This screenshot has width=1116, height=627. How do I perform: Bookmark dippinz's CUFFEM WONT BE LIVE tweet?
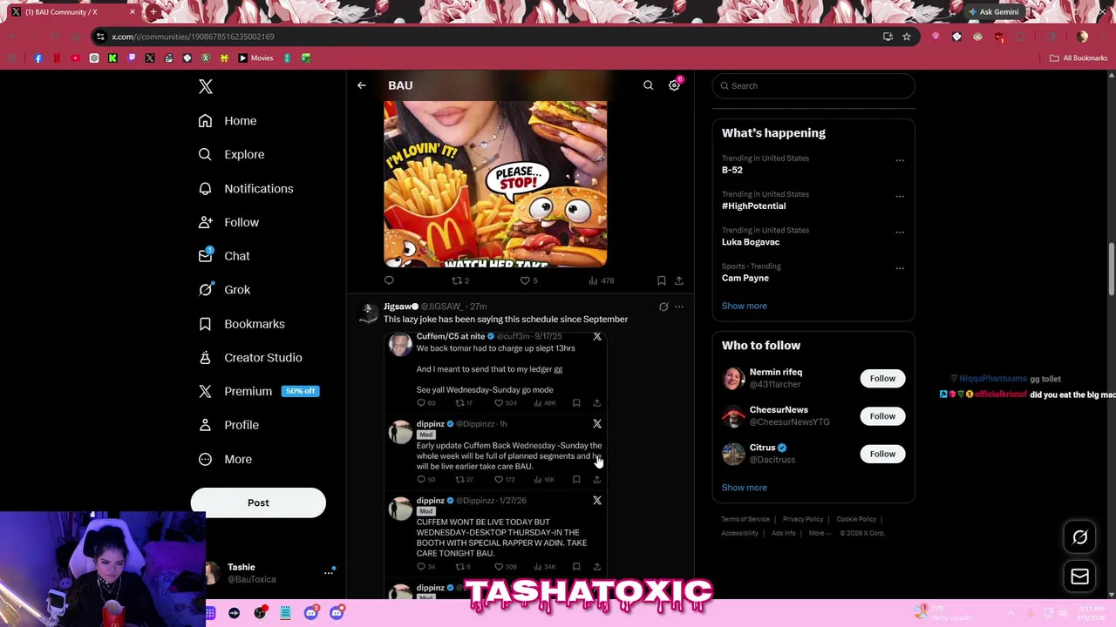click(576, 567)
